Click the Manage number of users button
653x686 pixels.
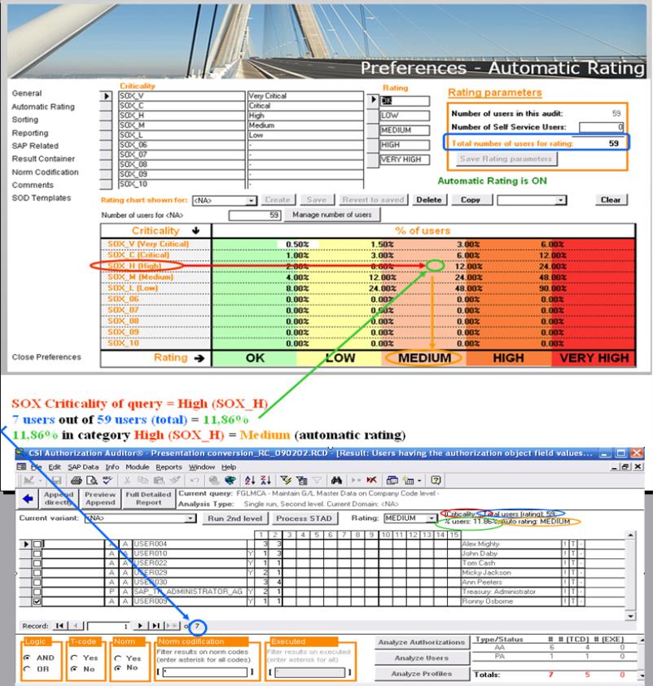[x=332, y=215]
